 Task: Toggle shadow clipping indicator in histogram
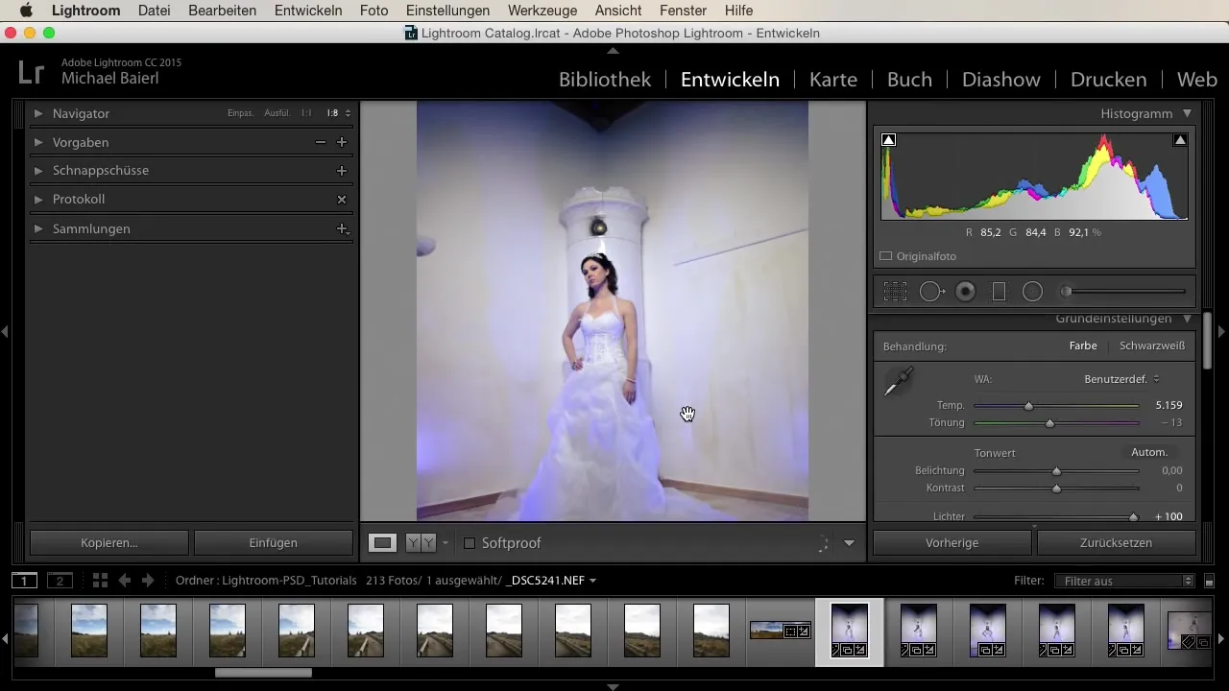coord(889,140)
